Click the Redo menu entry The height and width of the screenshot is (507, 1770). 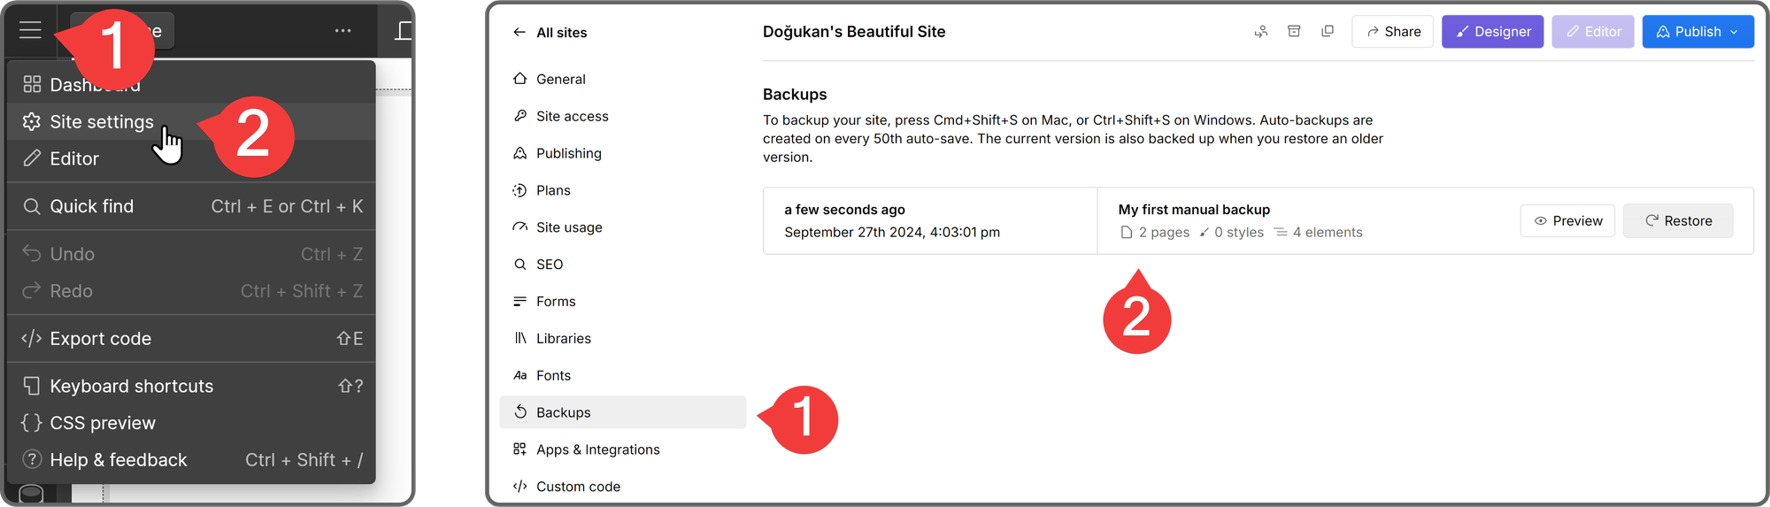point(191,291)
